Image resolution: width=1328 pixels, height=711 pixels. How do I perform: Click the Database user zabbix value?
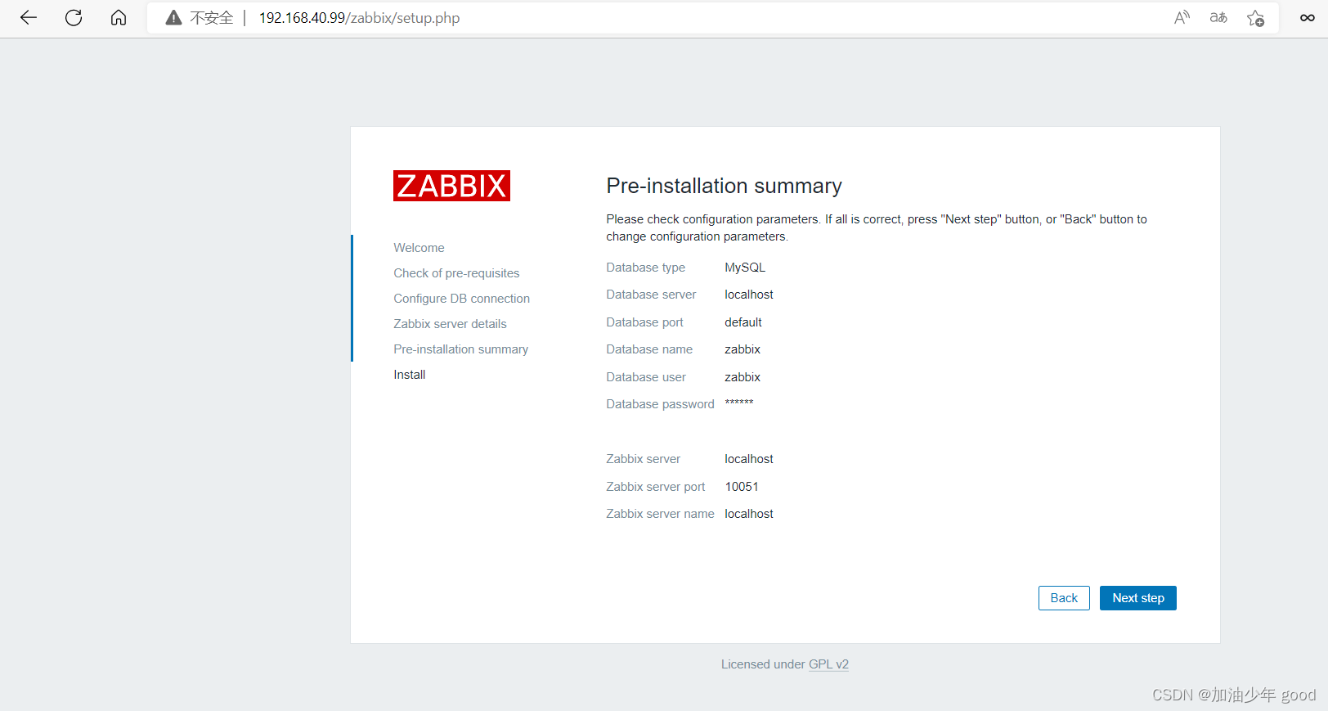[742, 377]
